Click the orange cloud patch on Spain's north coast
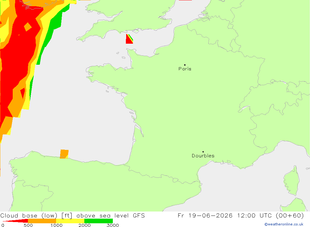 click(x=64, y=154)
